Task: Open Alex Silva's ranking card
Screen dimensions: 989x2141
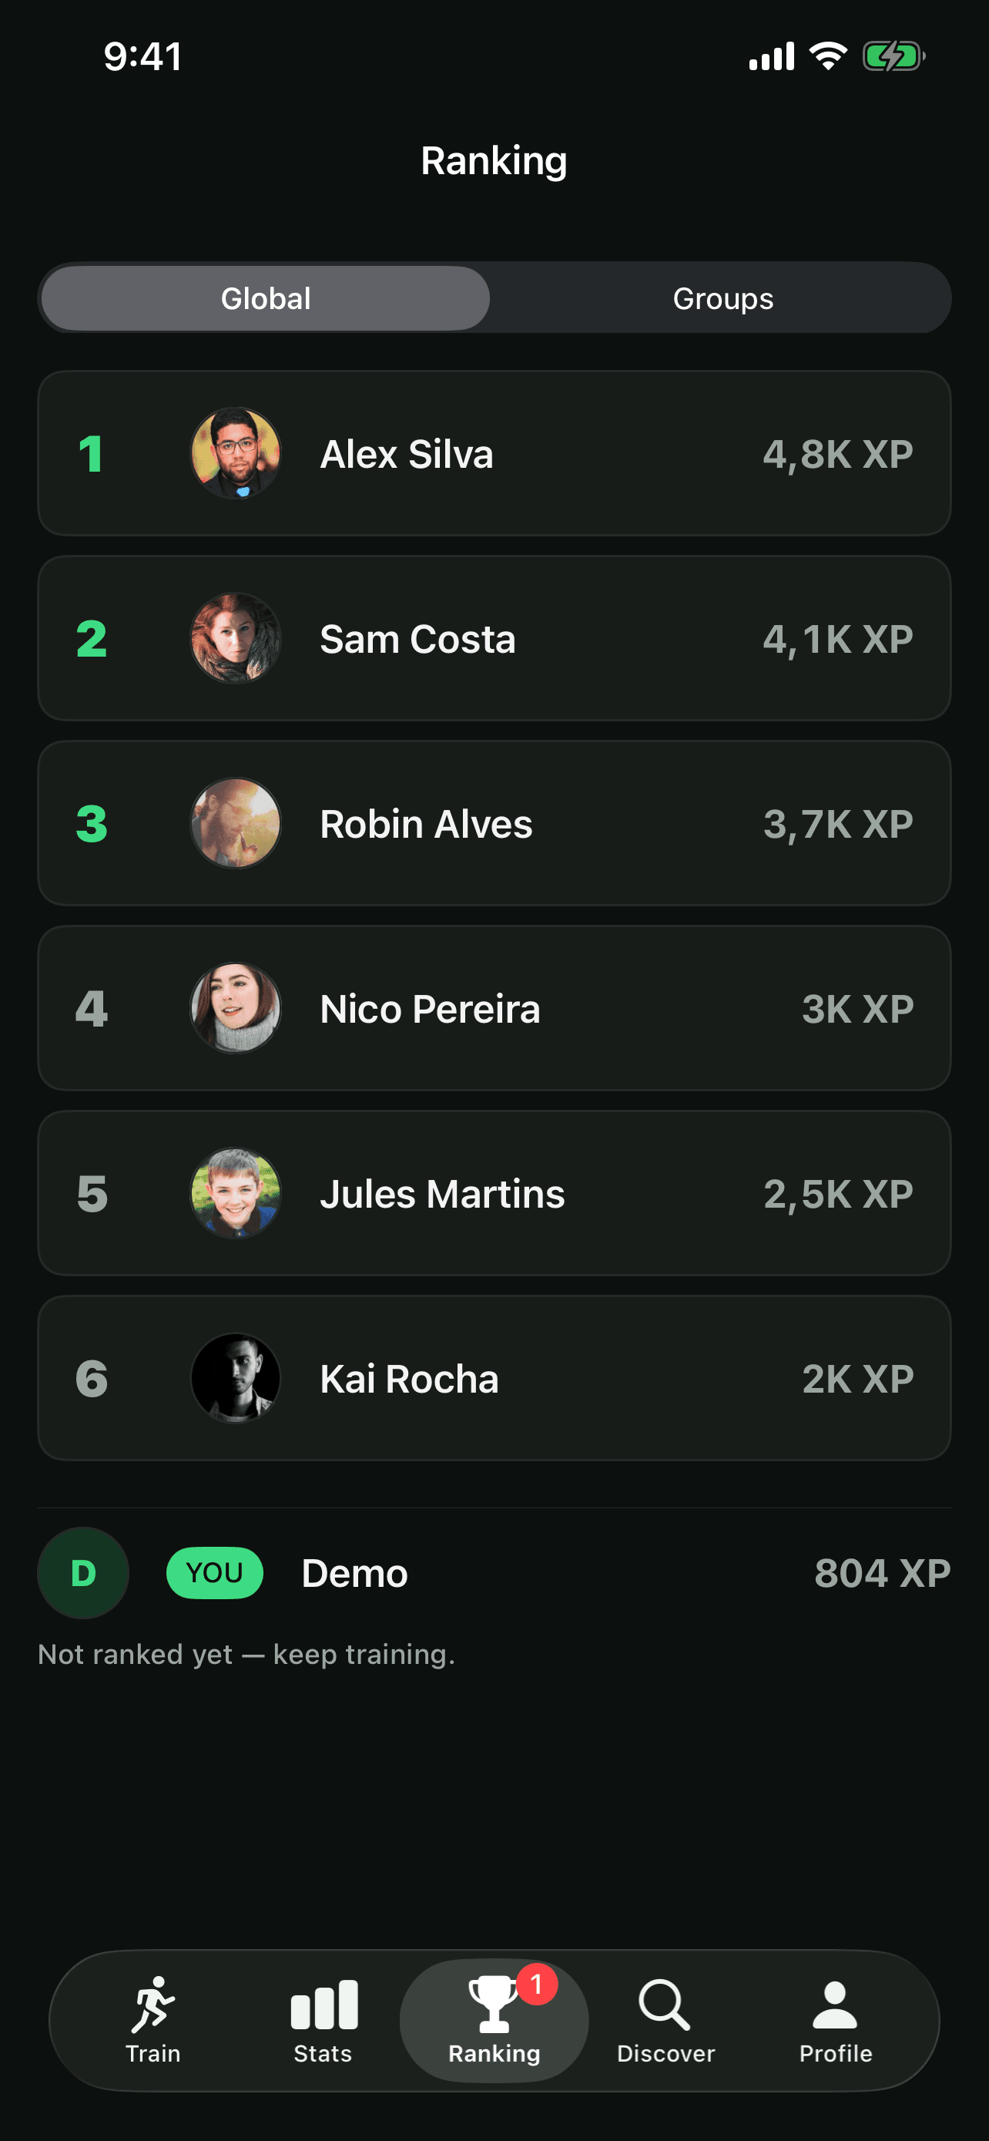Action: click(x=494, y=454)
